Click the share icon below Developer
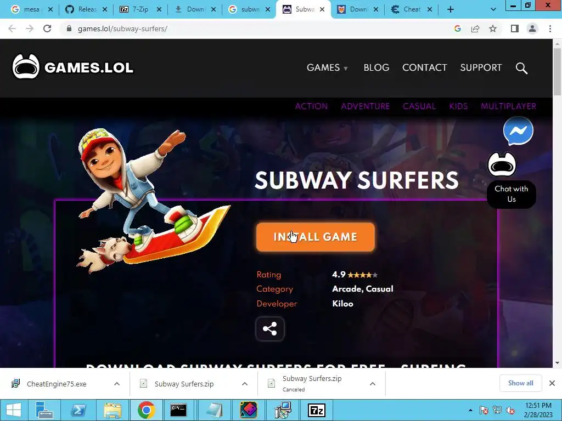 click(x=270, y=329)
